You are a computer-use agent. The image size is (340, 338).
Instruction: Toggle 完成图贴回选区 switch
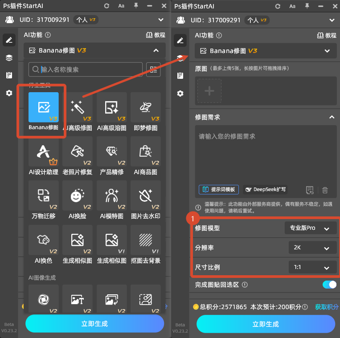point(329,285)
